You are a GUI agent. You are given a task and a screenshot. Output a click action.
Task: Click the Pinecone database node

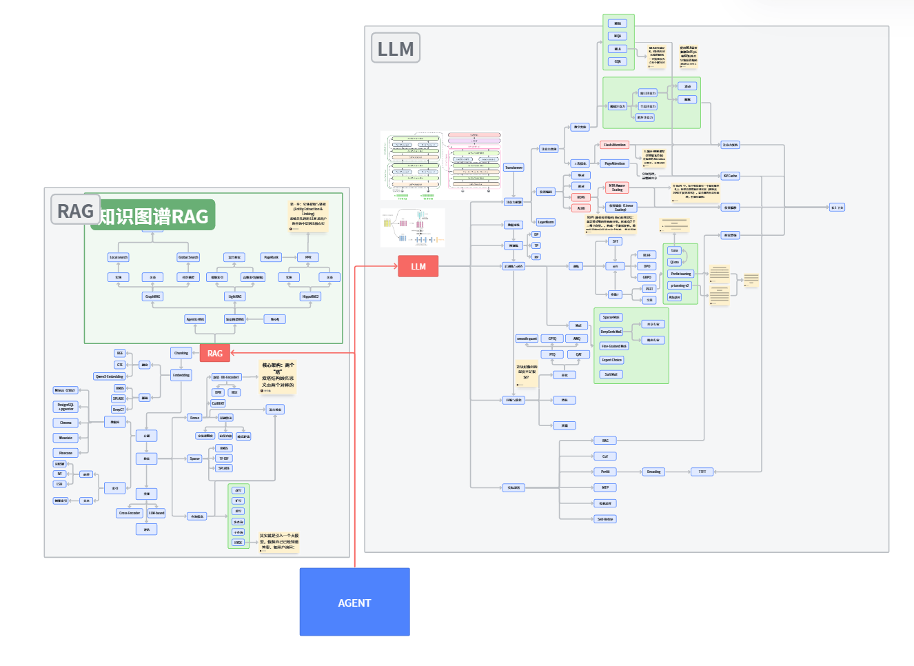[x=65, y=453]
